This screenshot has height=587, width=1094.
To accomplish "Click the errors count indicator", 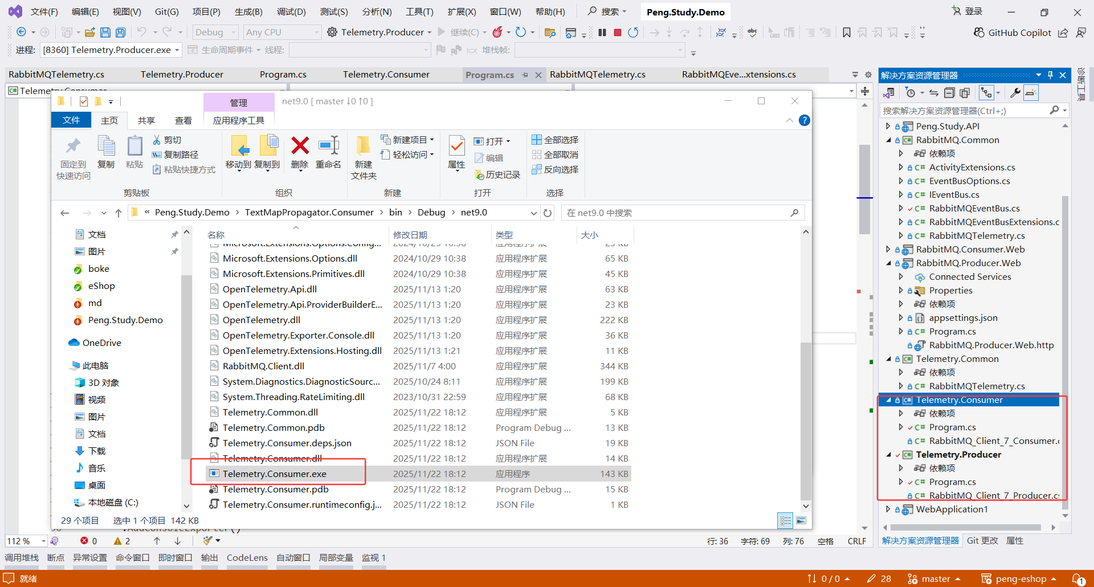I will pos(89,541).
